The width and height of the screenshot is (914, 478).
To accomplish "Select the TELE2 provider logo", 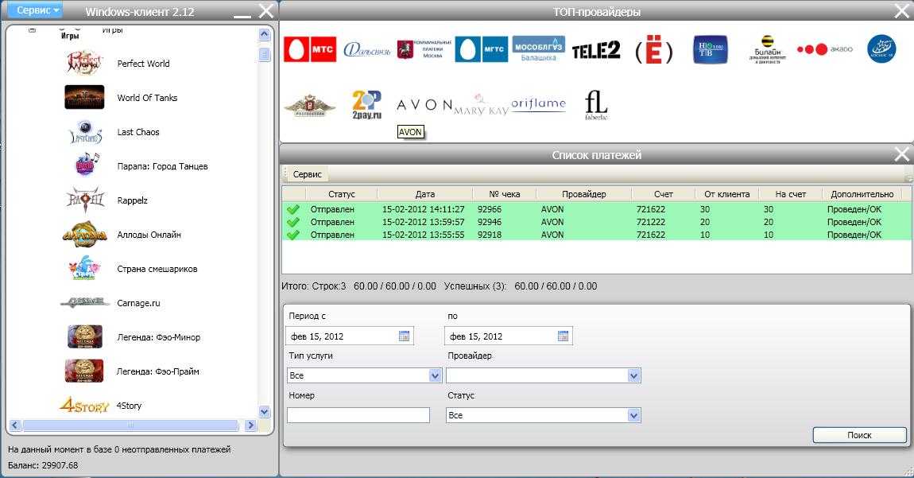I will (x=596, y=50).
